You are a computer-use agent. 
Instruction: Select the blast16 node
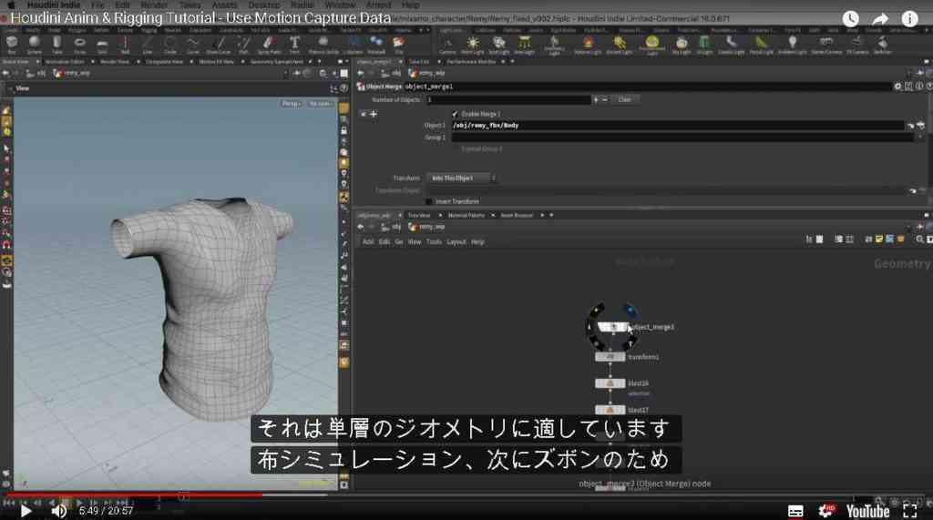[x=610, y=383]
